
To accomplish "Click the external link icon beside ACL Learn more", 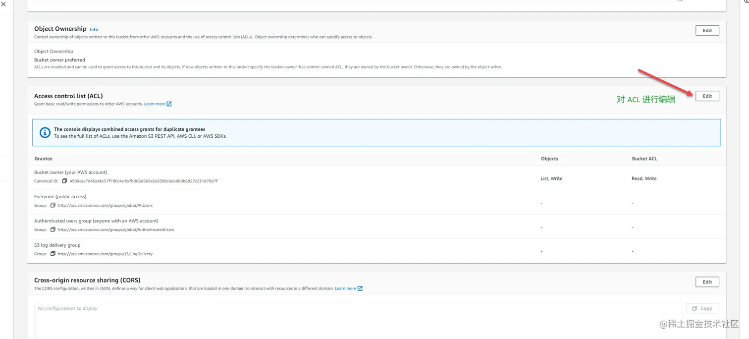I will pos(169,104).
